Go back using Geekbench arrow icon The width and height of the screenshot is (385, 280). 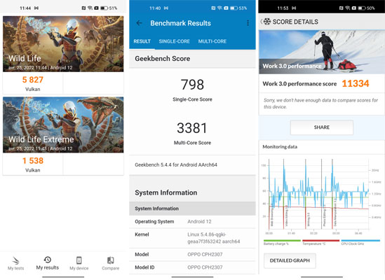click(140, 23)
